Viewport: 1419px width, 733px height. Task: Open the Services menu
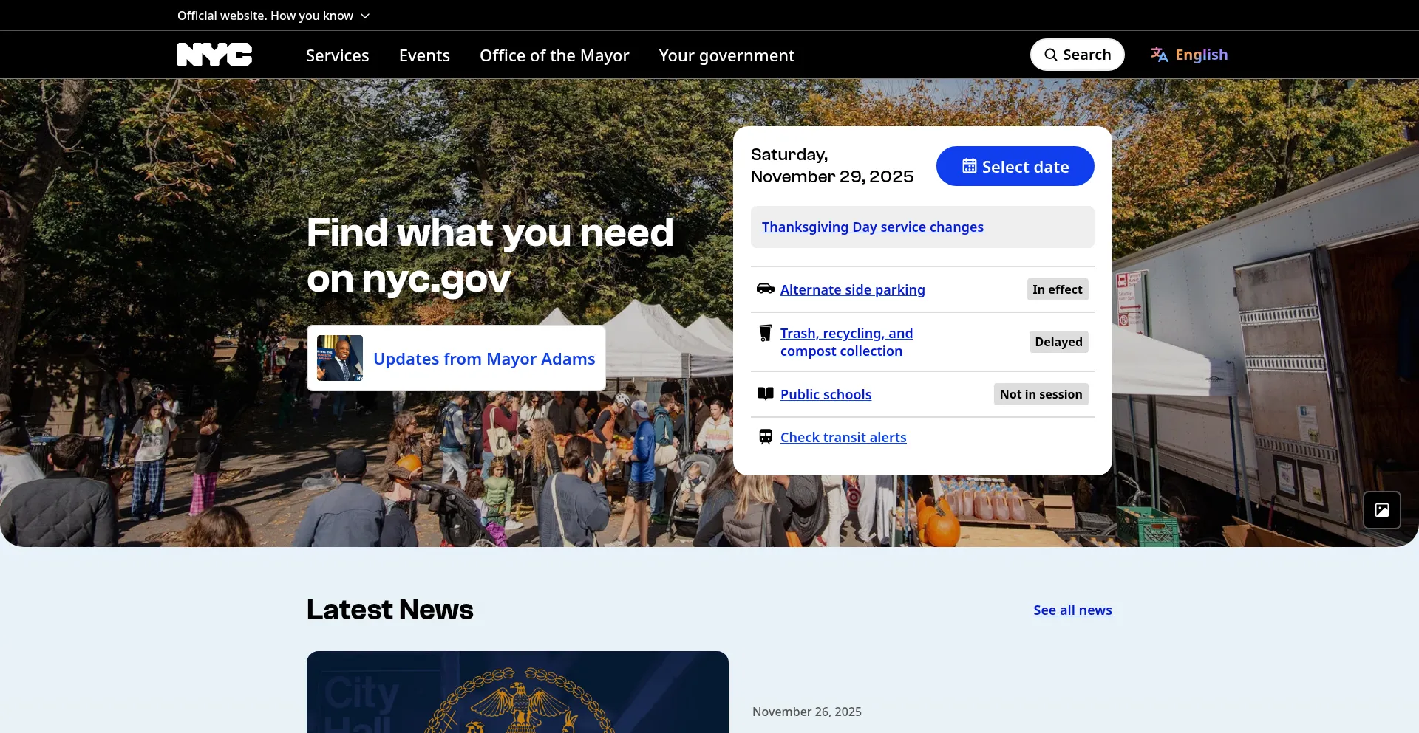pos(337,55)
